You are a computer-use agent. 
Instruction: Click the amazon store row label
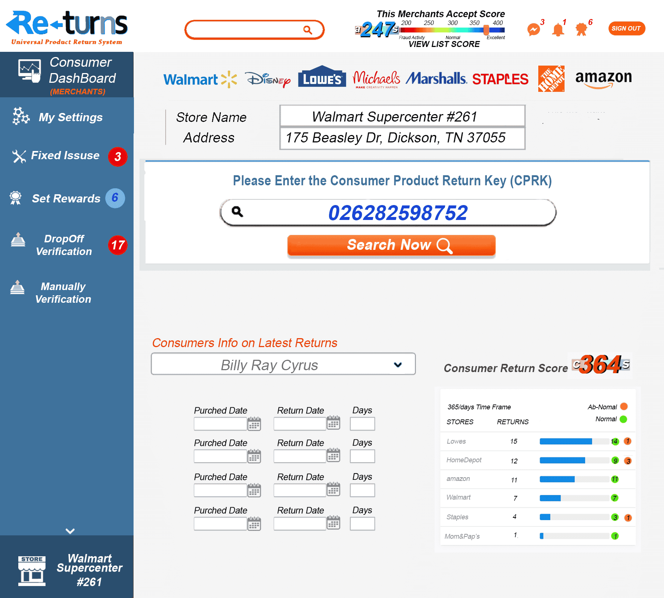click(x=458, y=479)
